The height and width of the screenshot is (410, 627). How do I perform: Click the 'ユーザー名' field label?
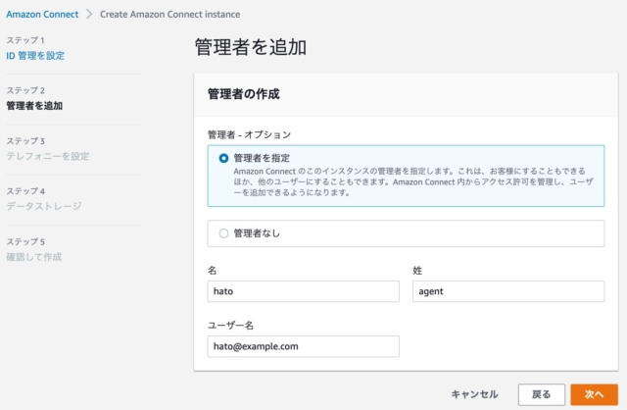tap(231, 325)
